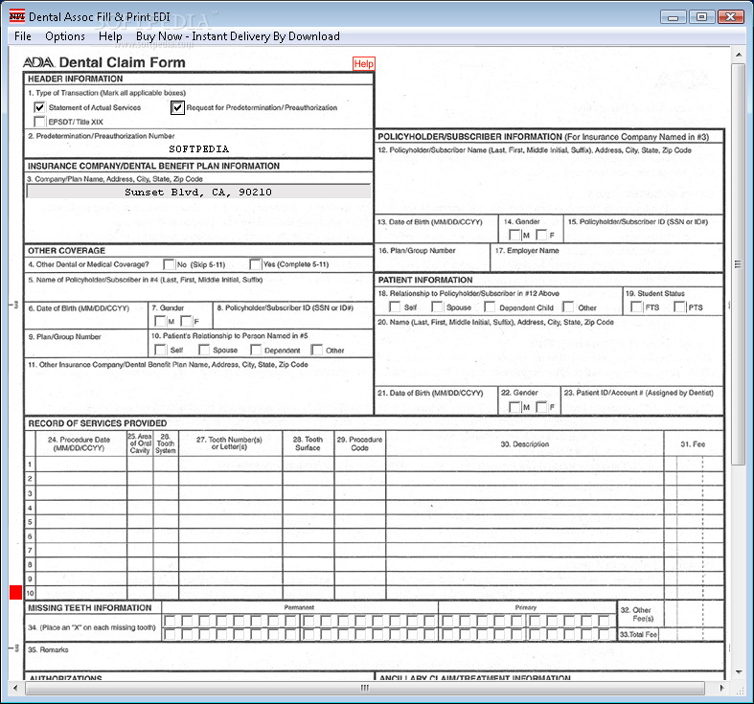Click the red marker beside row 10

coord(16,593)
